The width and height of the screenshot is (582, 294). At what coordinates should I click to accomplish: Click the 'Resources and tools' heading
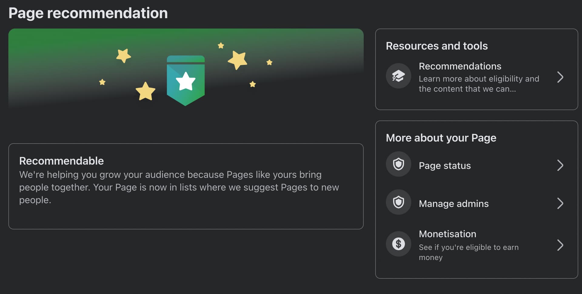[x=436, y=46]
